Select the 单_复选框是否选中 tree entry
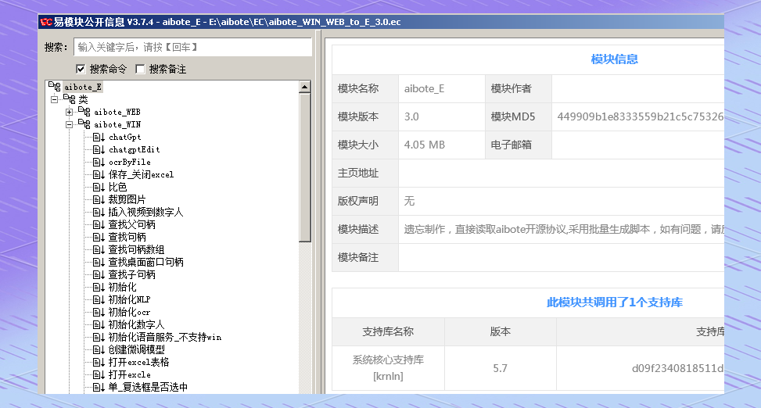This screenshot has height=408, width=761. (x=148, y=387)
